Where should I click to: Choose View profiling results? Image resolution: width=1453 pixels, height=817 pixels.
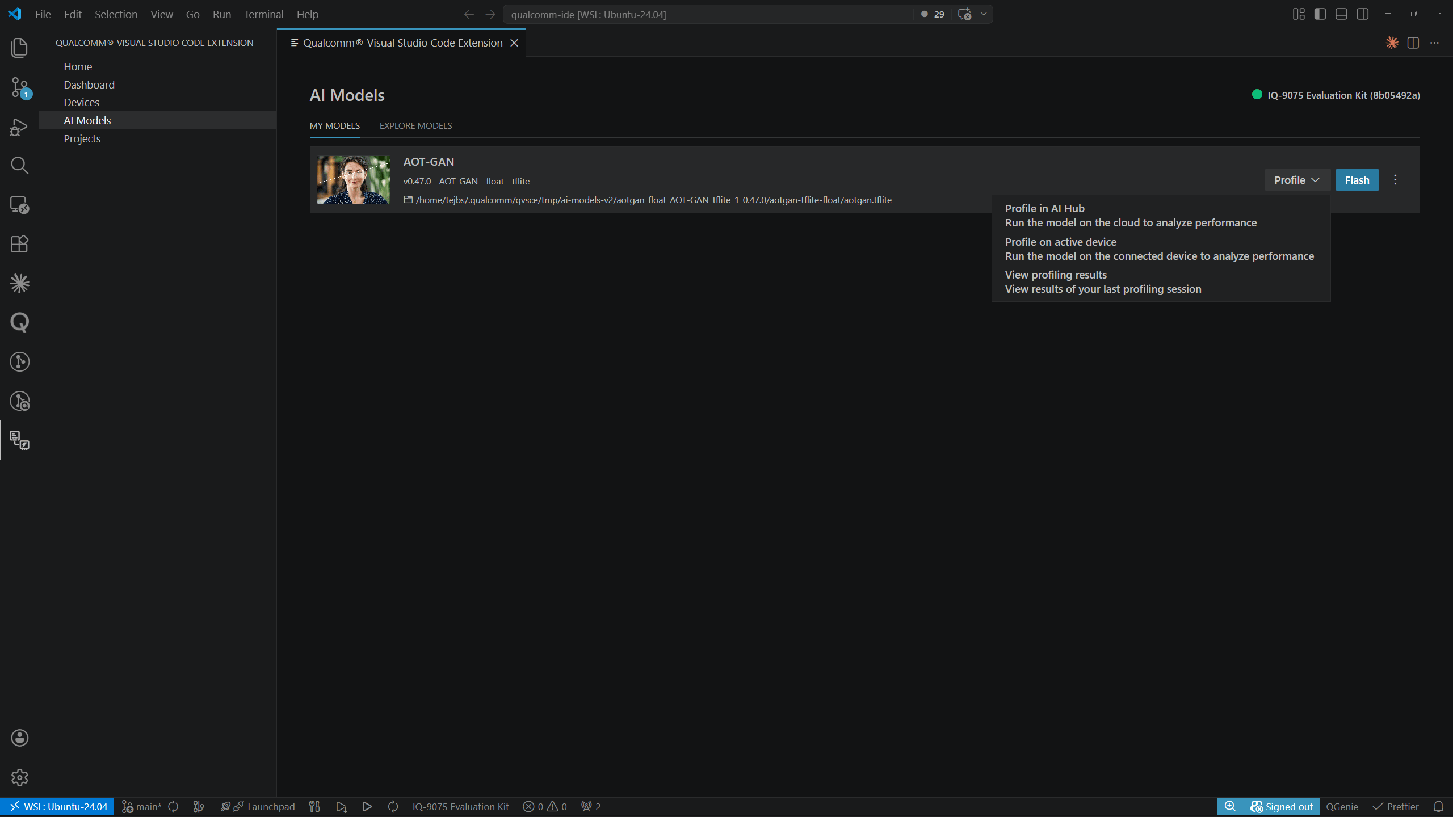(x=1160, y=282)
